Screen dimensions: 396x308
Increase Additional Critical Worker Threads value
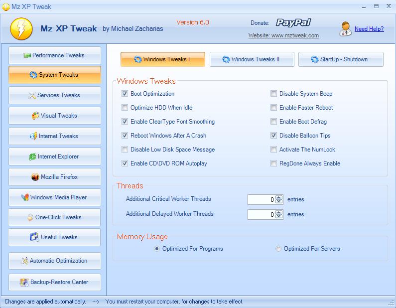[279, 197]
